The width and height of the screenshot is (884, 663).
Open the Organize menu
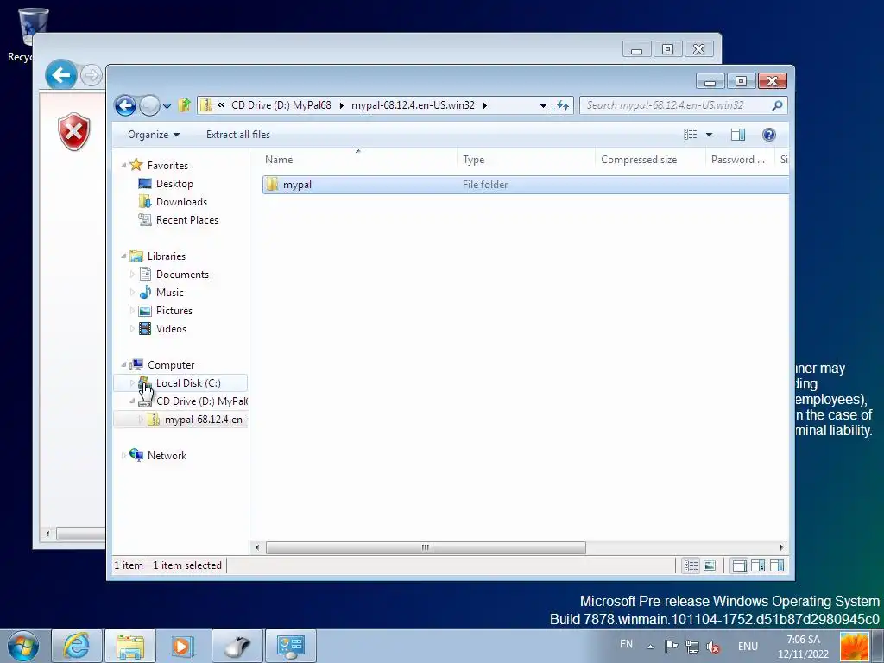pyautogui.click(x=154, y=134)
